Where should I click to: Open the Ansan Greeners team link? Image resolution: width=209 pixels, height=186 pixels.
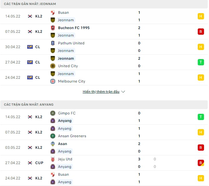point(72,136)
